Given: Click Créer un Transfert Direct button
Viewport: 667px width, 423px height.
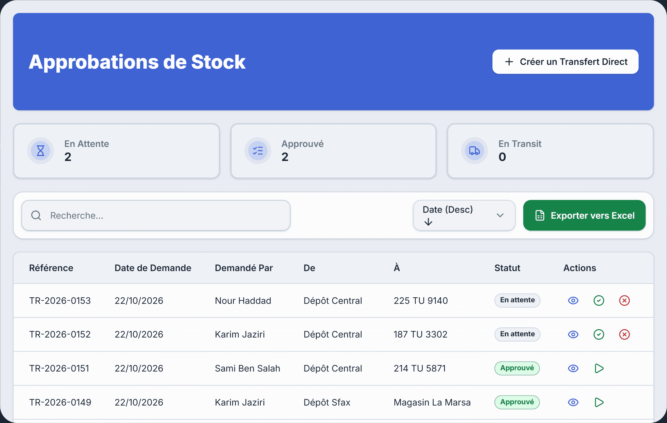Looking at the screenshot, I should point(565,62).
